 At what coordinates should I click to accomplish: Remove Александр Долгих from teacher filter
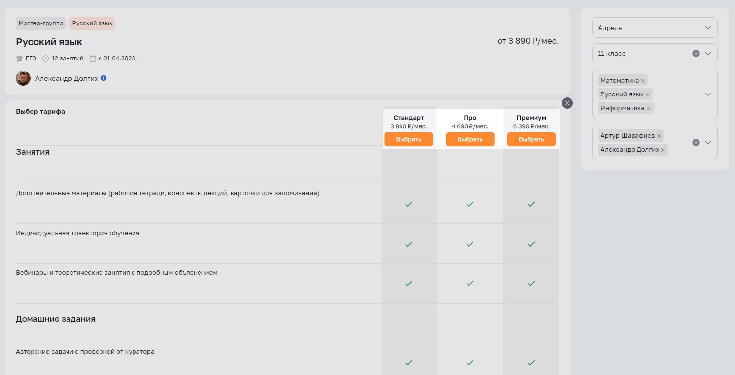tap(663, 150)
